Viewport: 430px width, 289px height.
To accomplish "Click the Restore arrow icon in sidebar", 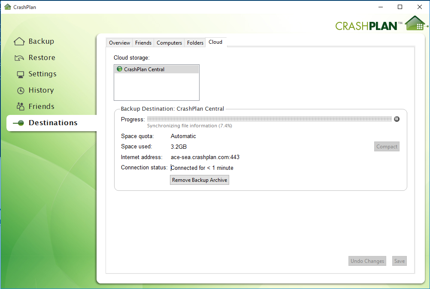I will 19,58.
